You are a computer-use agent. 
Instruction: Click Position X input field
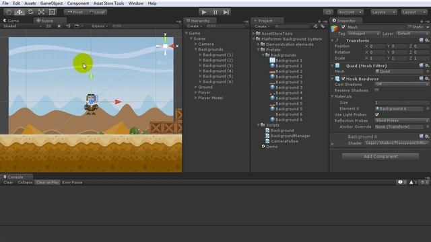pyautogui.click(x=376, y=46)
